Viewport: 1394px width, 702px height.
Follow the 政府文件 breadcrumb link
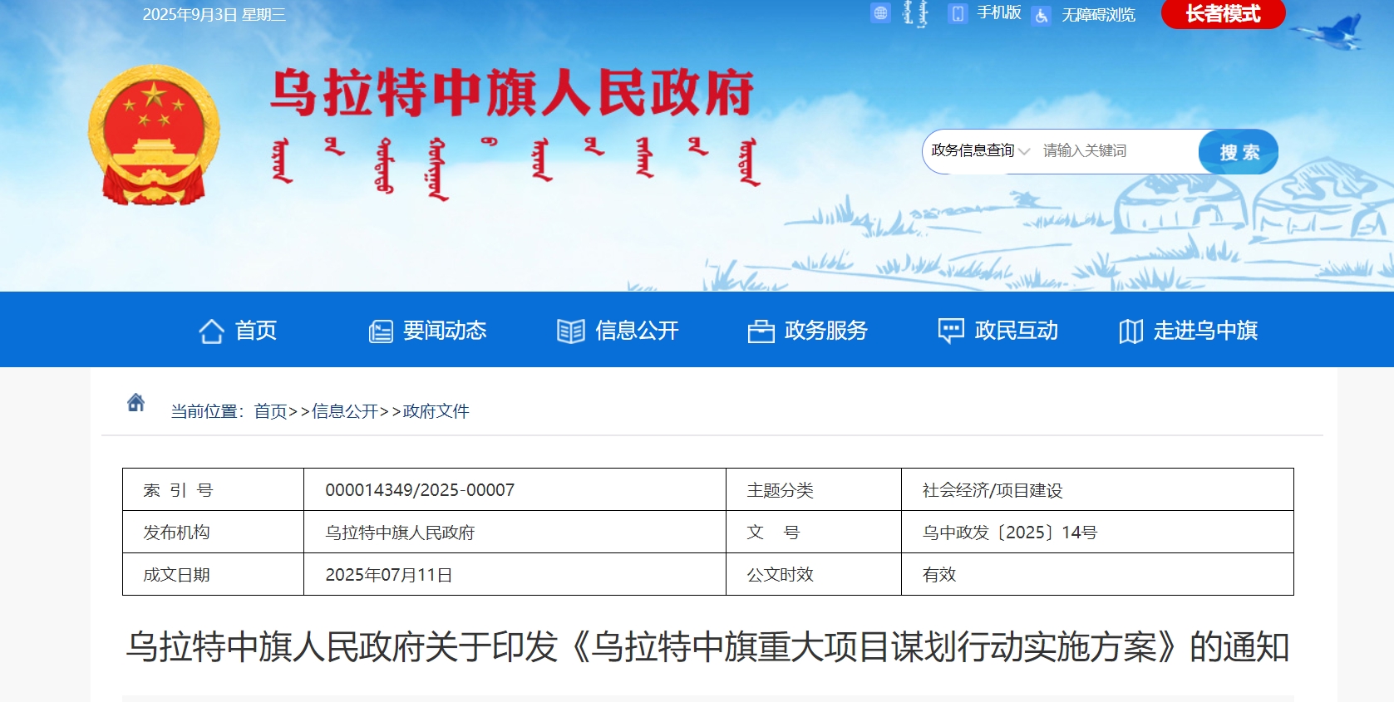pos(436,411)
